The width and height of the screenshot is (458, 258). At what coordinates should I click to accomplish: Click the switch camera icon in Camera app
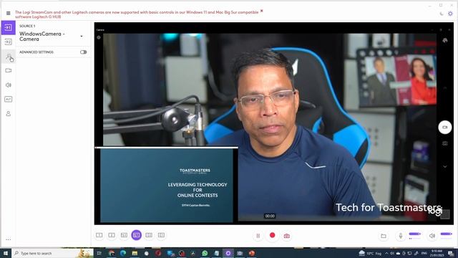click(445, 40)
